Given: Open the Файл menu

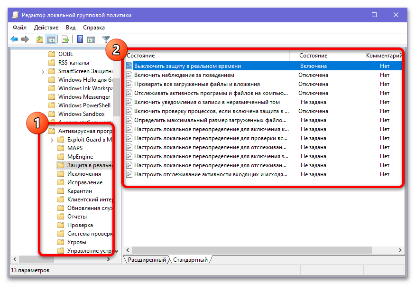Looking at the screenshot, I should [x=19, y=28].
